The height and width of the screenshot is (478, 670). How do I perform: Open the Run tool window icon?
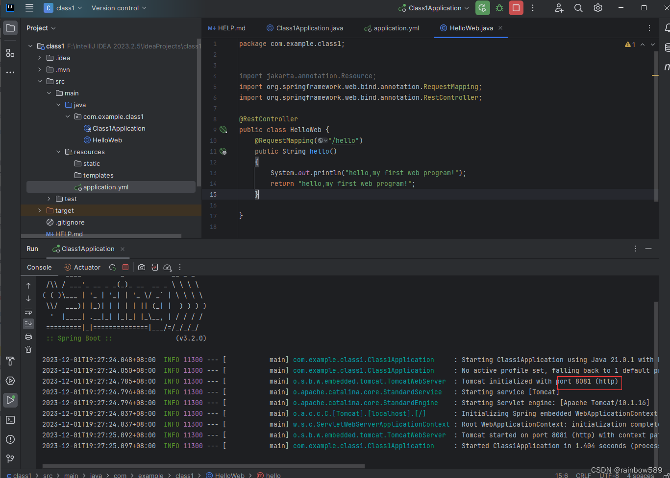click(10, 400)
